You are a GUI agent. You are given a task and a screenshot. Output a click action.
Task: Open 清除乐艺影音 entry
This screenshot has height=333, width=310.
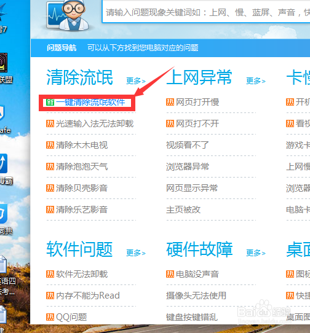[82, 210]
